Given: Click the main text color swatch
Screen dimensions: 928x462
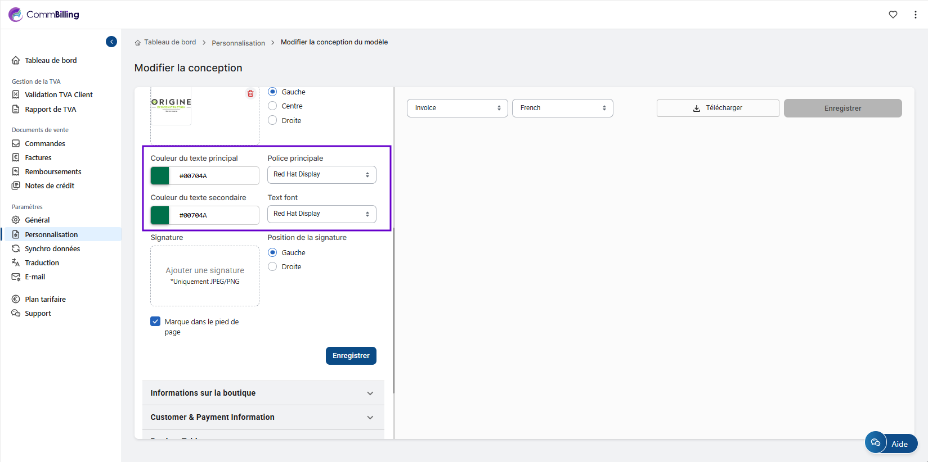Looking at the screenshot, I should (160, 176).
